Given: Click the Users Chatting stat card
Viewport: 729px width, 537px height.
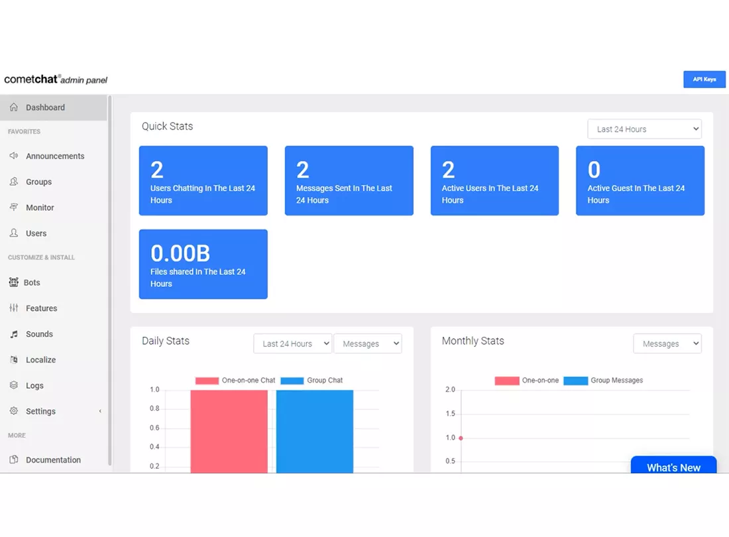Looking at the screenshot, I should [x=203, y=181].
